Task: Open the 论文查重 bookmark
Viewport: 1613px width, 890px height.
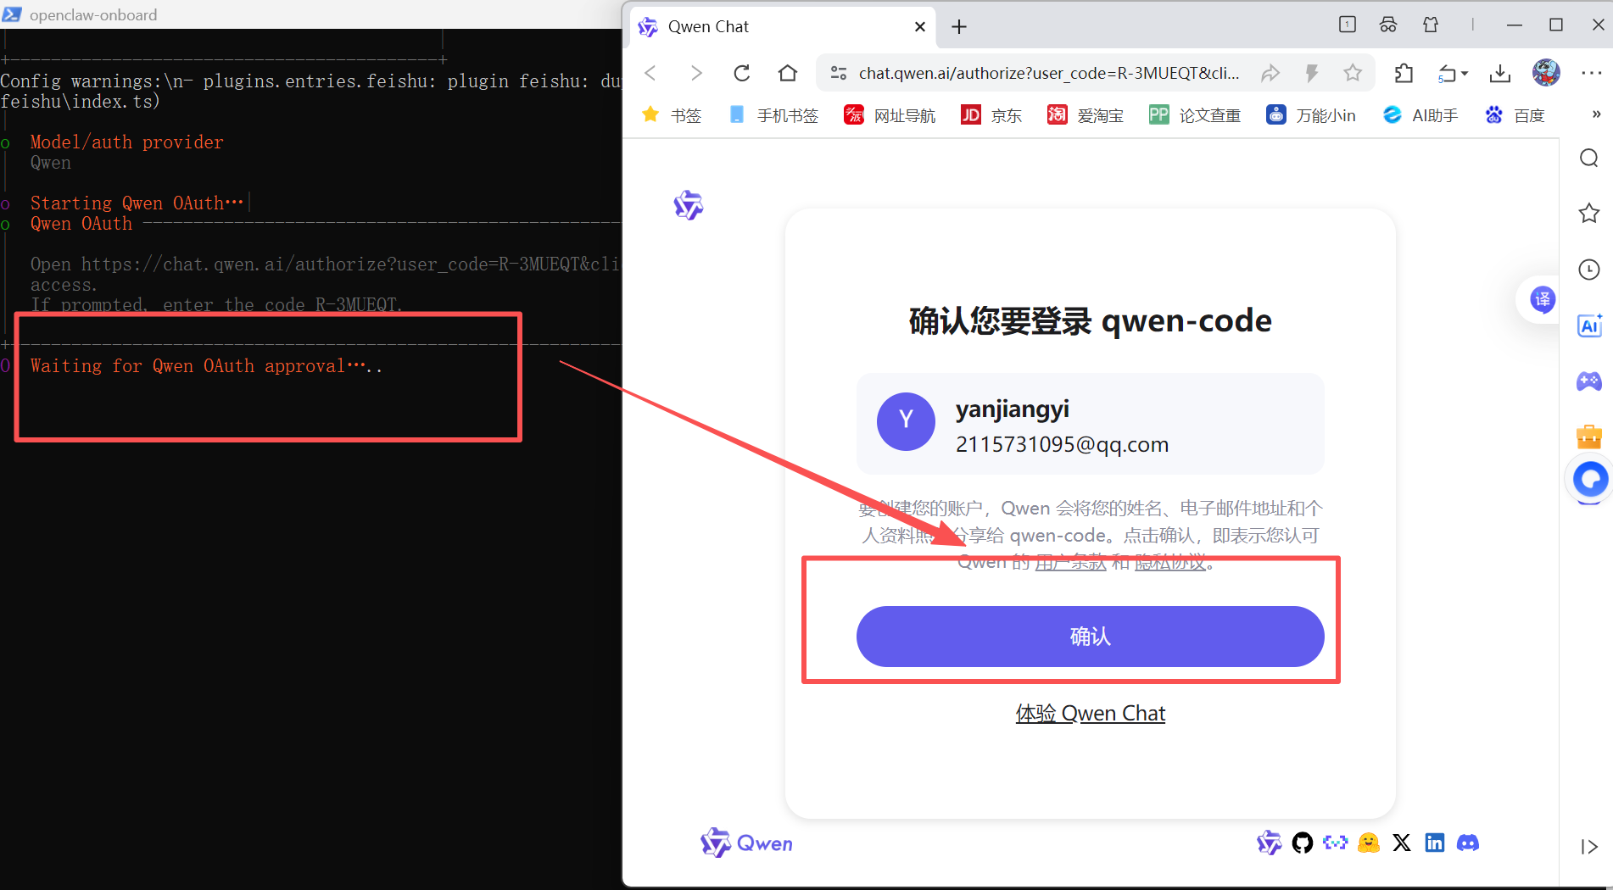Action: click(1195, 115)
